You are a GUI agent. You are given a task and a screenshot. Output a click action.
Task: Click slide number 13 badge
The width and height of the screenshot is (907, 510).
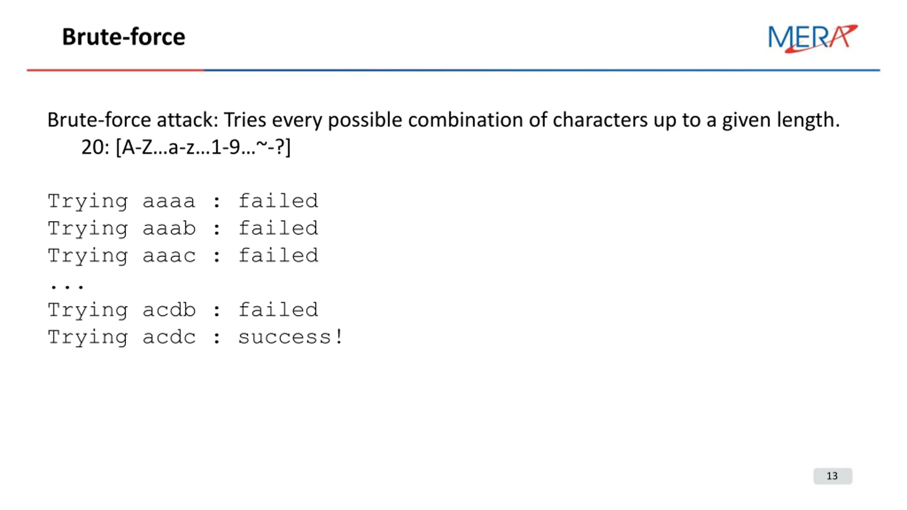point(833,476)
